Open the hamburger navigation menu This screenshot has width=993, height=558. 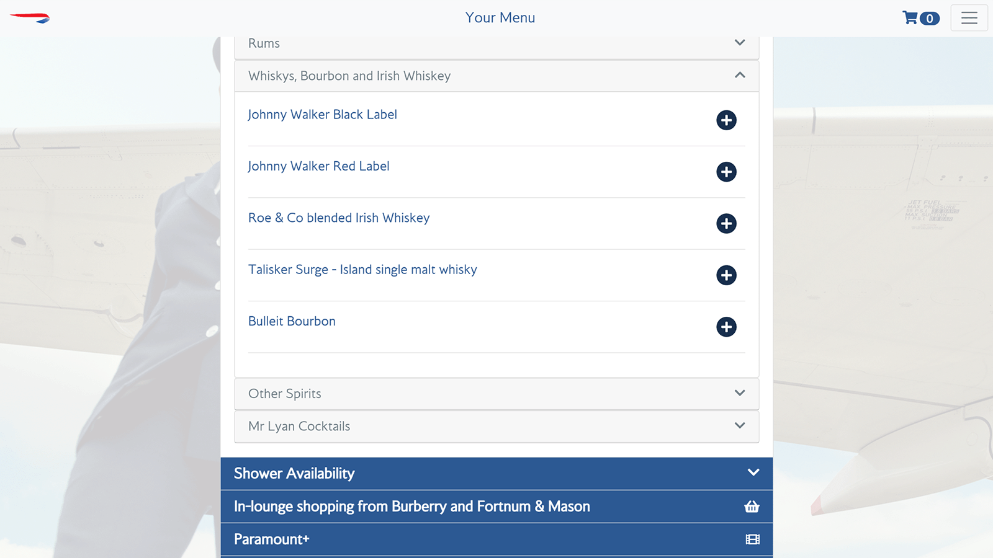point(969,18)
